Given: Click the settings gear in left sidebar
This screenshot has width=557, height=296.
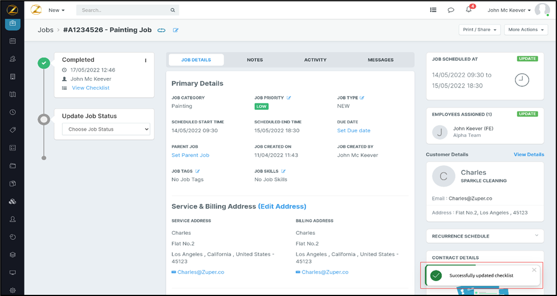Looking at the screenshot, I should pyautogui.click(x=13, y=290).
